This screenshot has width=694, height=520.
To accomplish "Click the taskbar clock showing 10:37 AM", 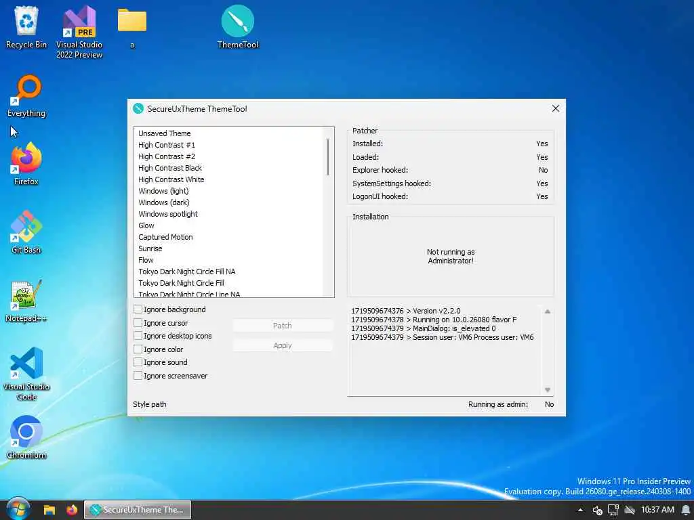I will [657, 510].
